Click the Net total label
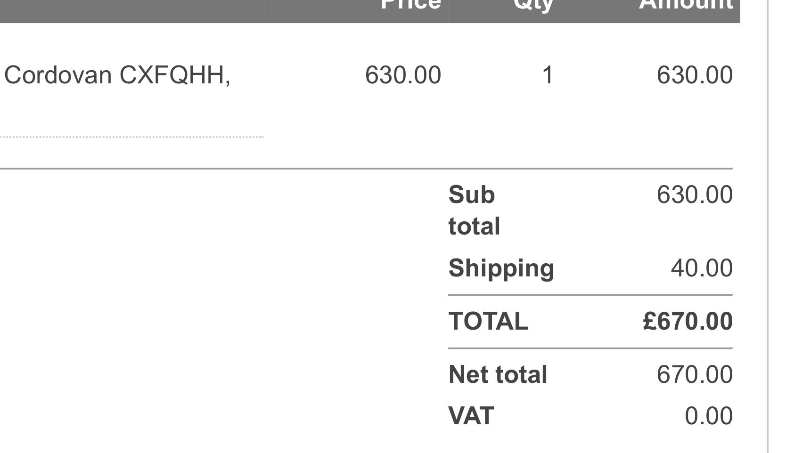786x453 pixels. click(x=498, y=374)
